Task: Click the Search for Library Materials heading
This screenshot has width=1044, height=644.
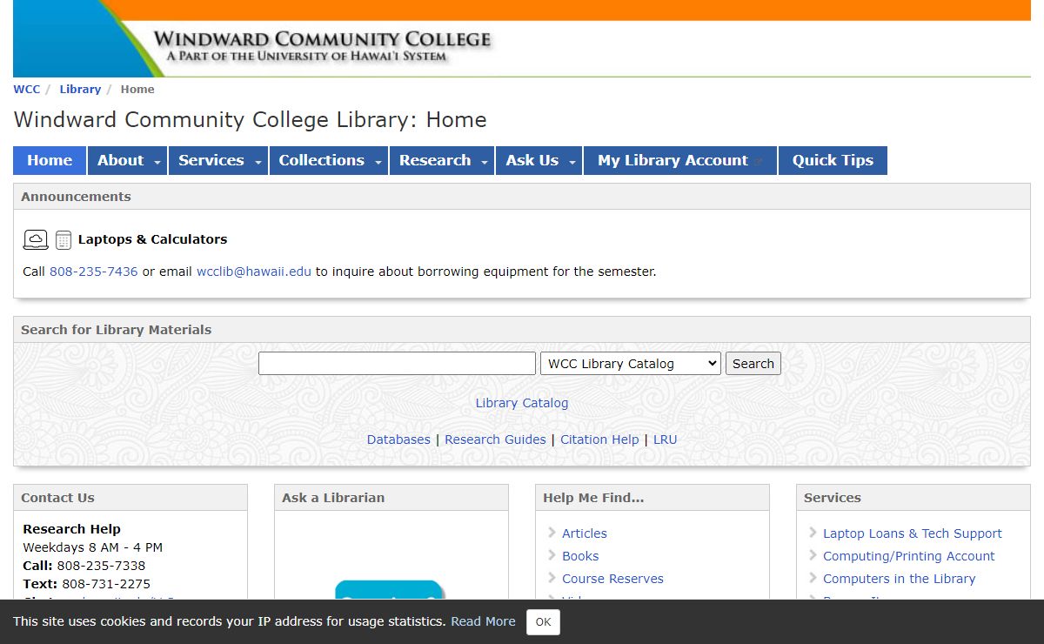Action: click(116, 330)
